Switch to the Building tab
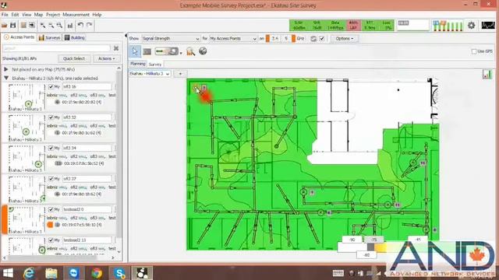 click(x=75, y=37)
